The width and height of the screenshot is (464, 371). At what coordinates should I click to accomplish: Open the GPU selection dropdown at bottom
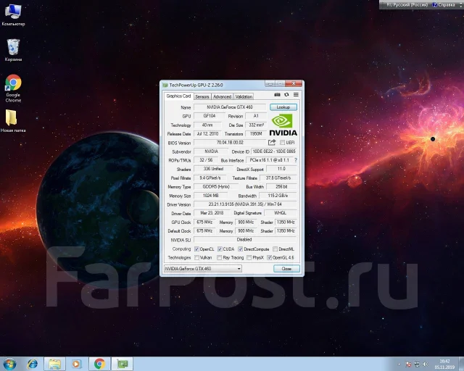(x=203, y=269)
